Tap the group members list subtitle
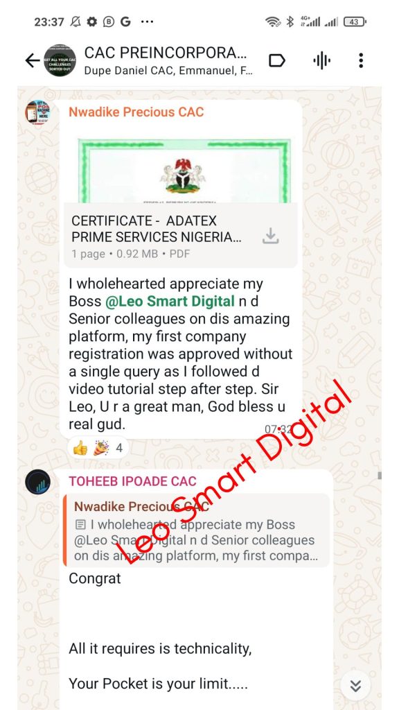The image size is (399, 710). (168, 71)
